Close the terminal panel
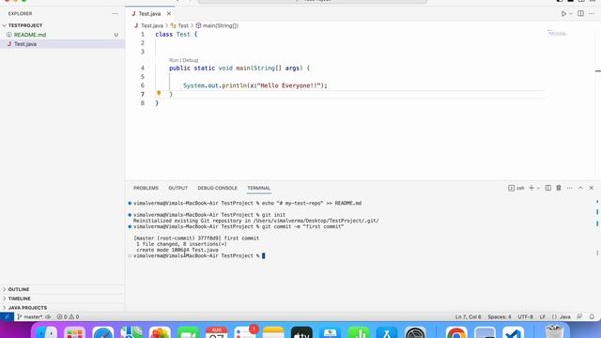This screenshot has height=338, width=601. [x=592, y=188]
